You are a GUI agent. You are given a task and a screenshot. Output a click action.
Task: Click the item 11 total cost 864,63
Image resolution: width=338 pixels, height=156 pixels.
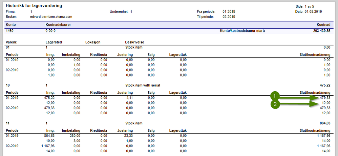point(325,123)
